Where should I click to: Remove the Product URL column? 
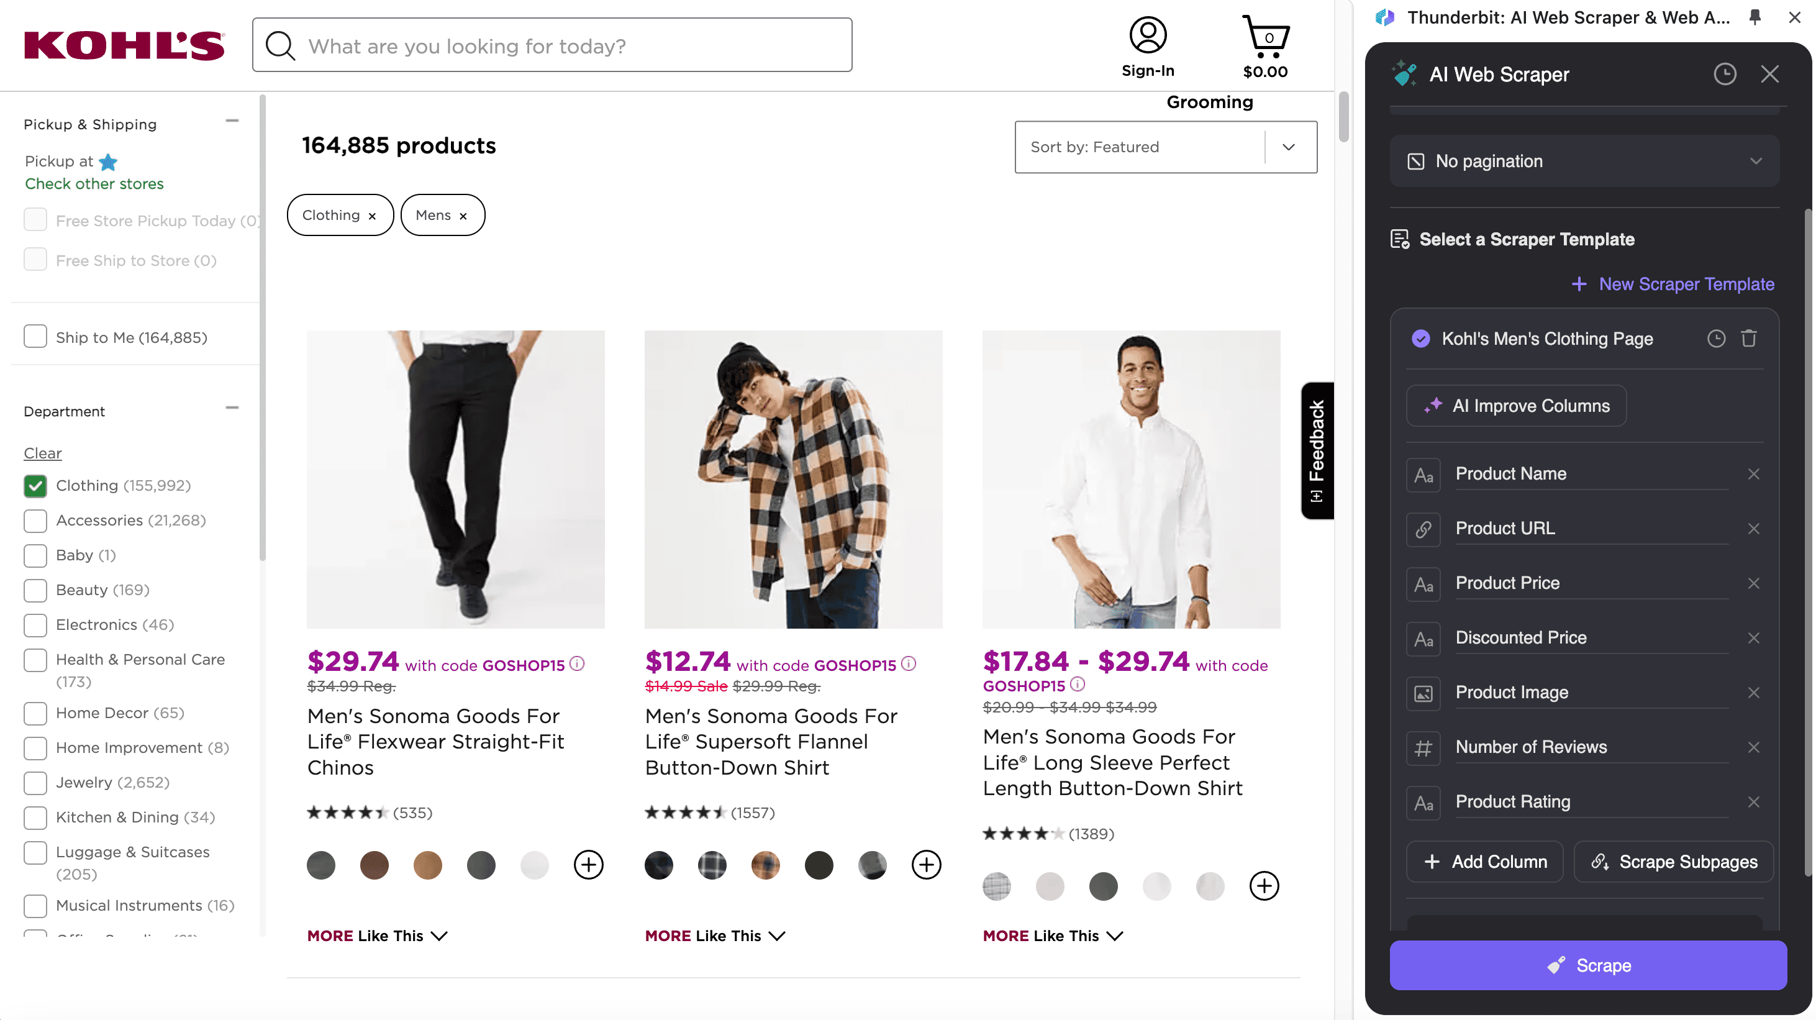tap(1754, 529)
